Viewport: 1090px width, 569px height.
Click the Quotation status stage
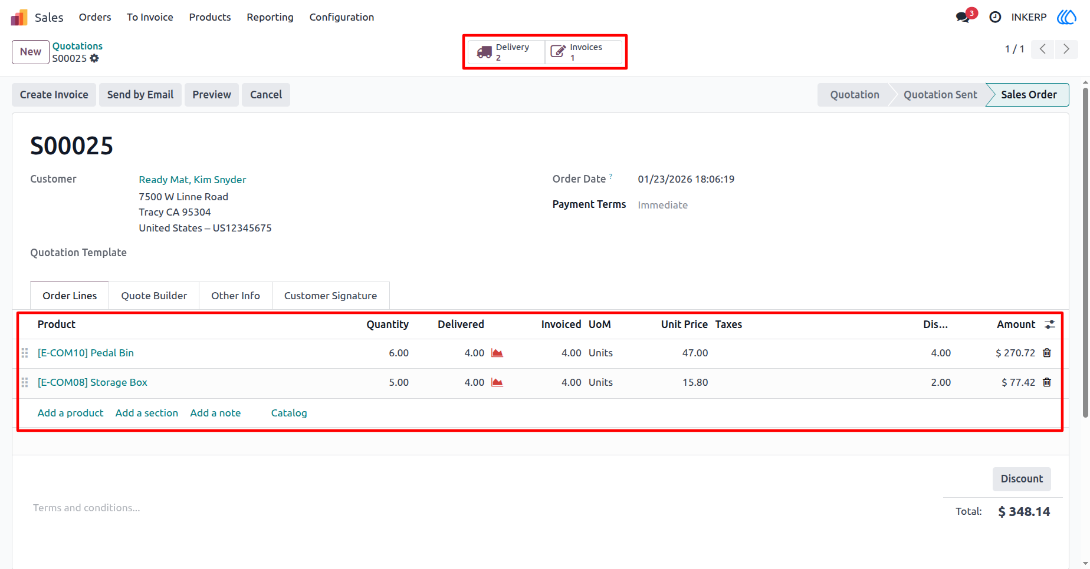[x=854, y=95]
